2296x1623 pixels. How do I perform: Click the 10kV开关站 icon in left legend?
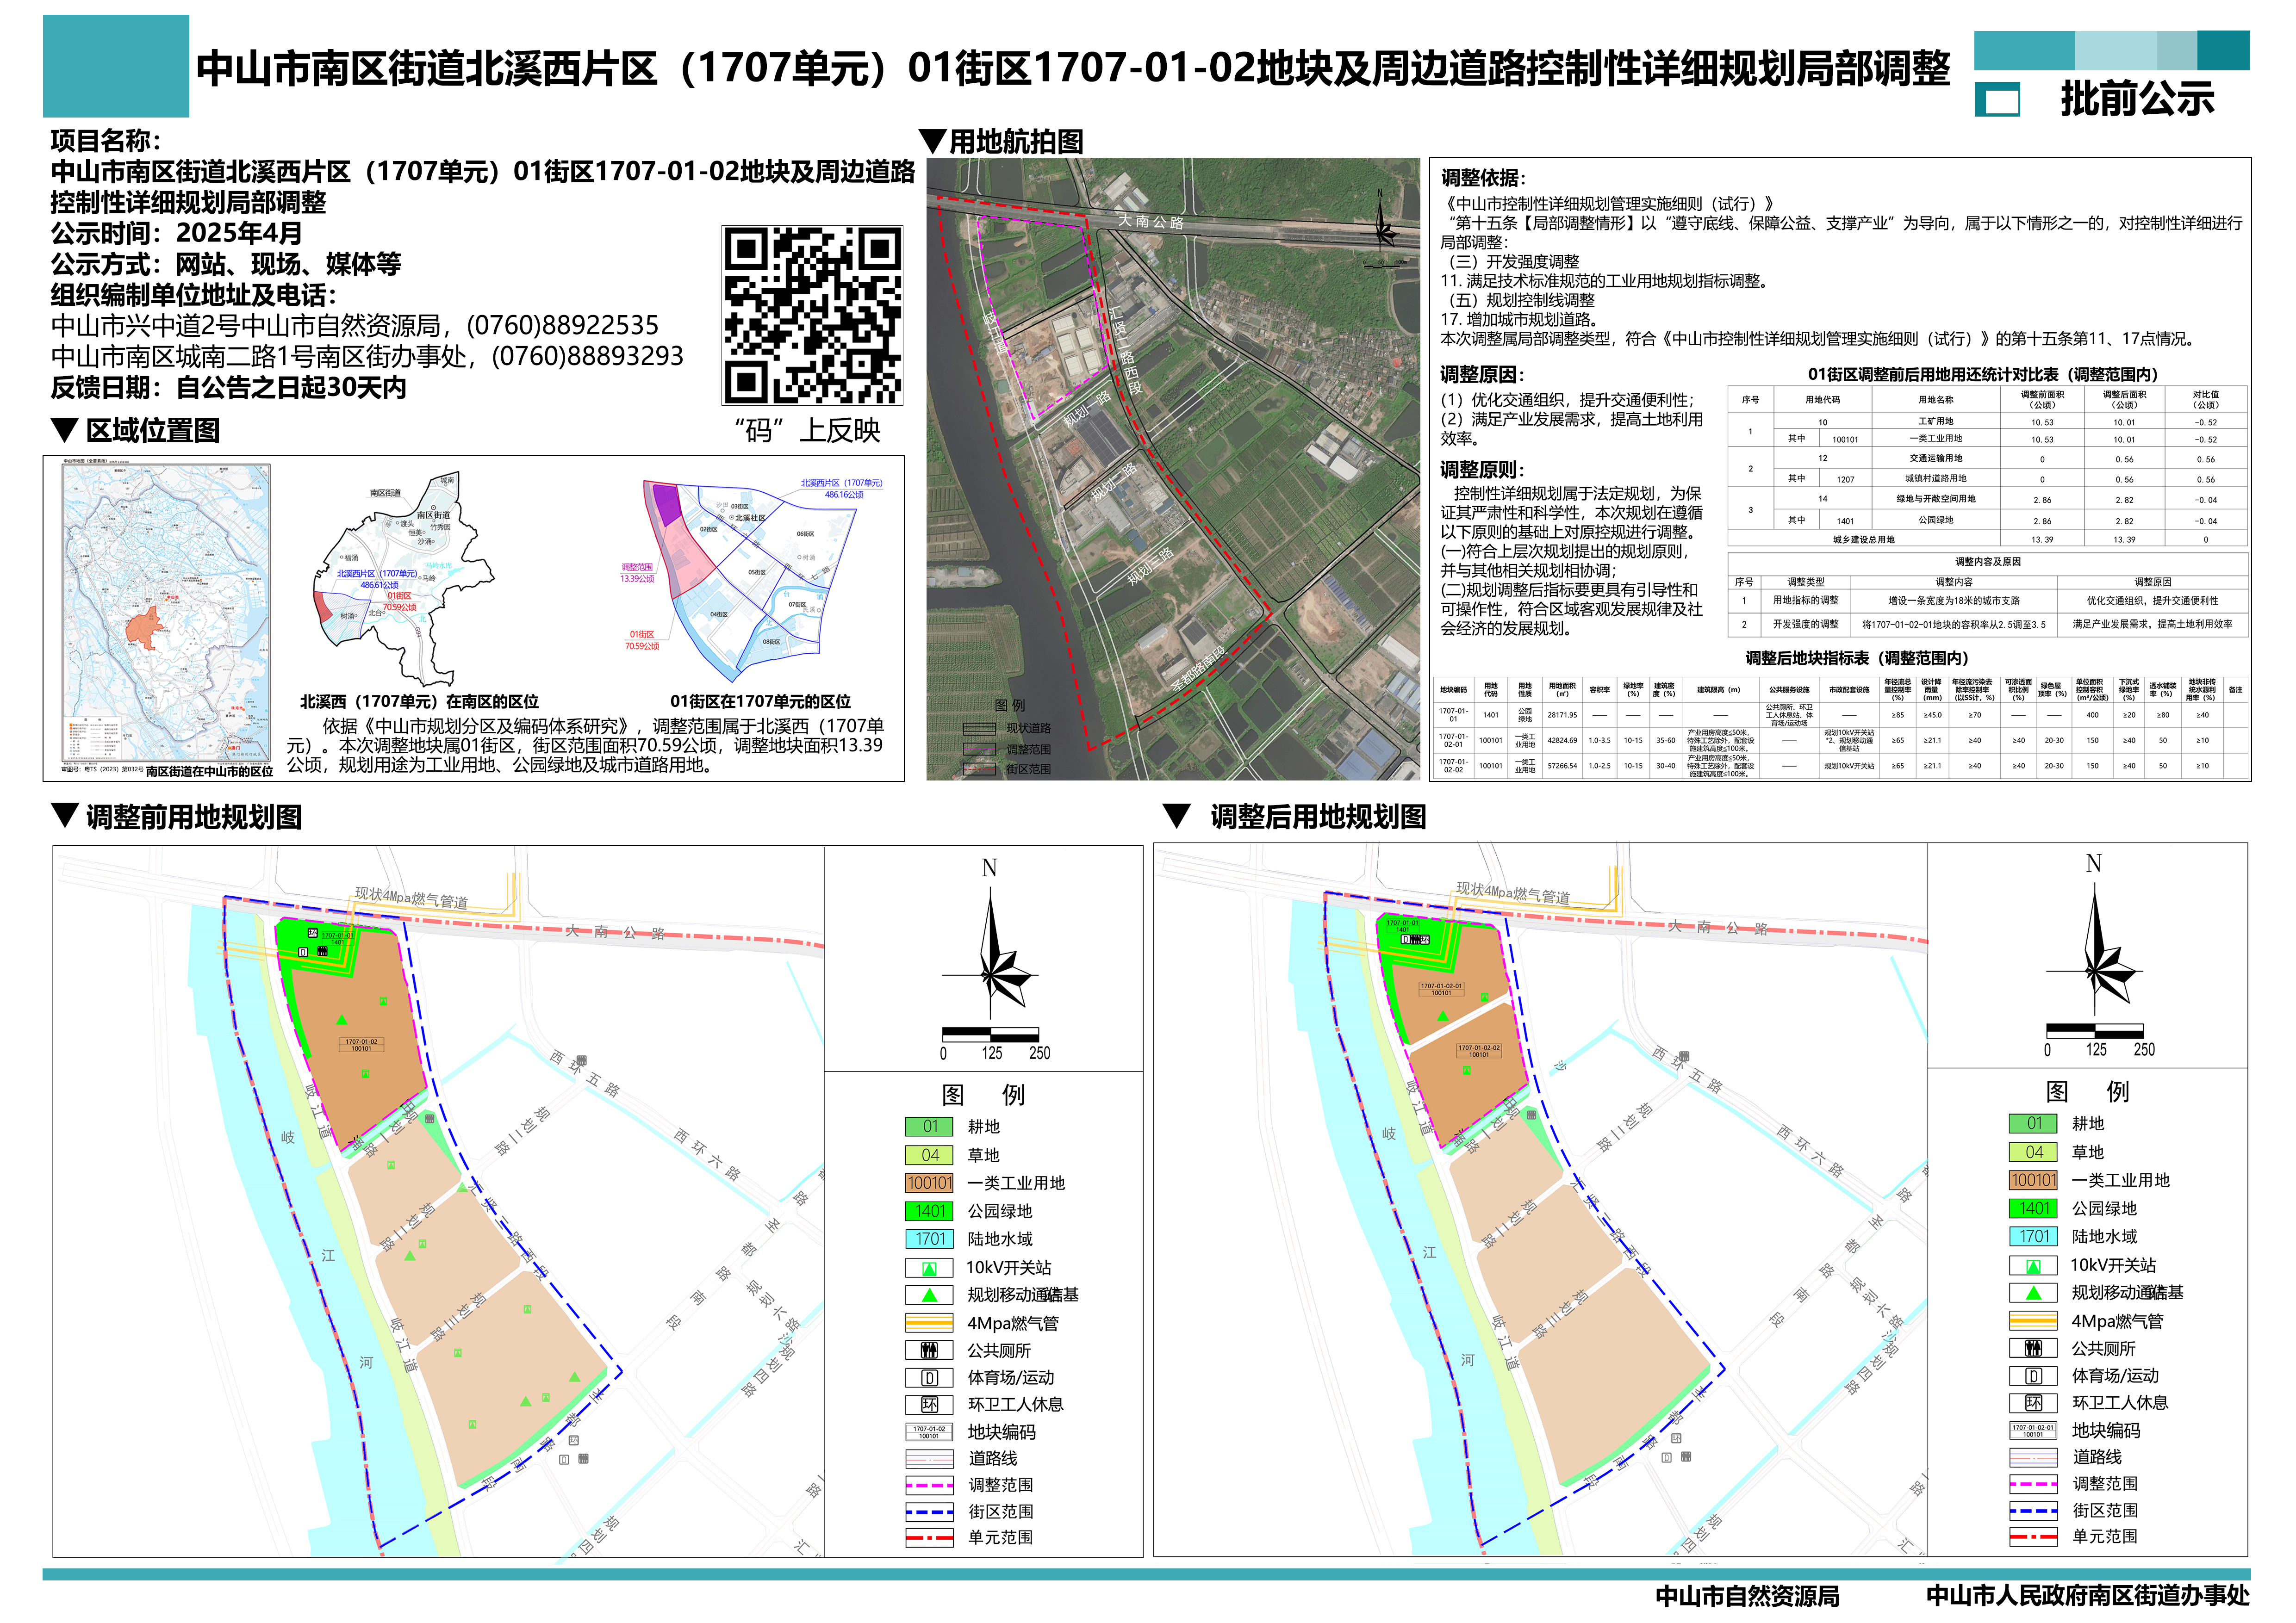(x=928, y=1268)
